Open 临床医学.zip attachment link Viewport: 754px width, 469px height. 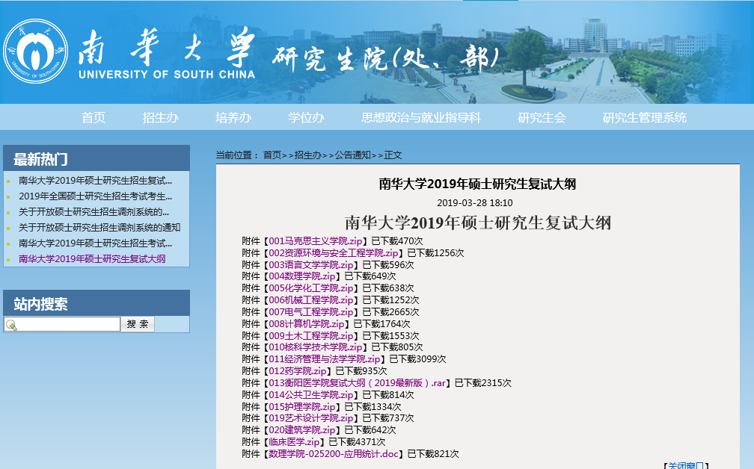[x=294, y=442]
